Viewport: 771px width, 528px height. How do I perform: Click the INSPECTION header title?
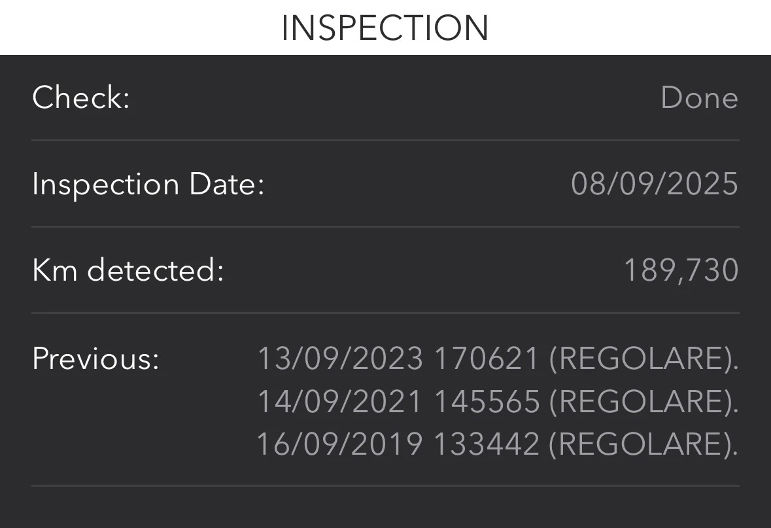(385, 28)
